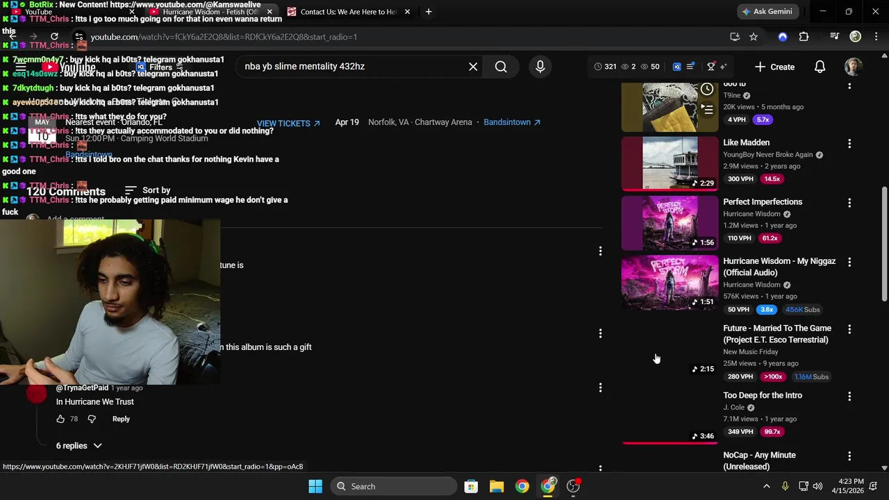The height and width of the screenshot is (500, 889).
Task: Expand 6 replies under TrynaGetPaid comment
Action: 78,446
